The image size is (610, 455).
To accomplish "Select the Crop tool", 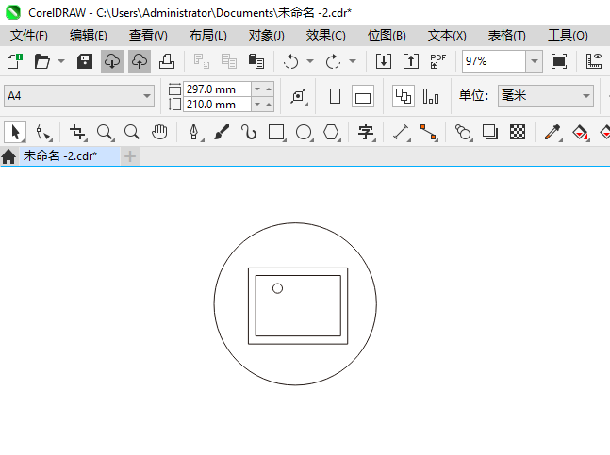I will pos(77,132).
